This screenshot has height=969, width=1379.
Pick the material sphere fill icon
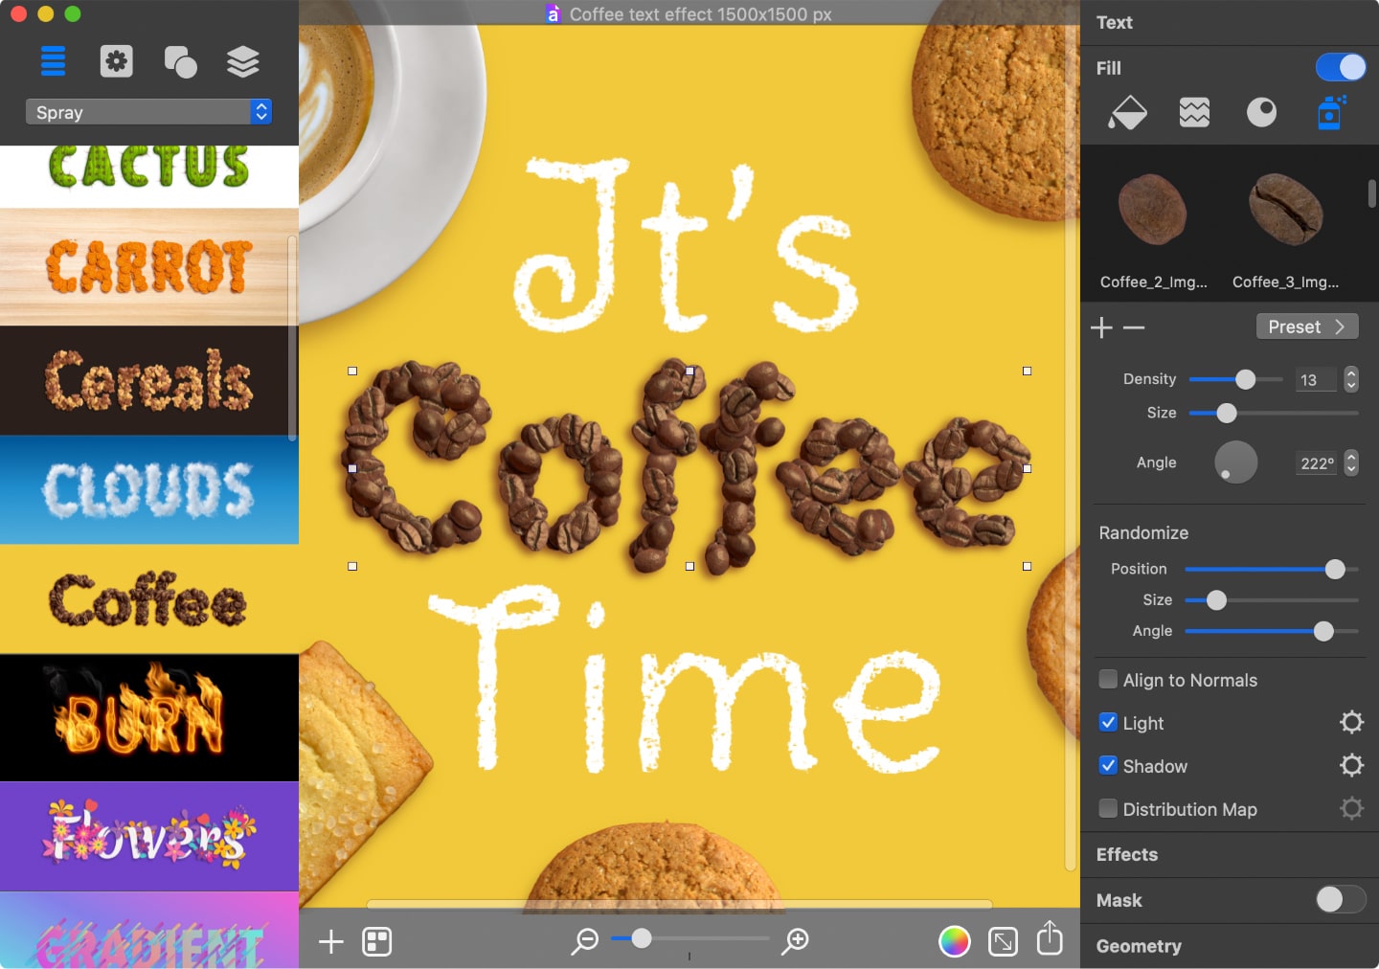1262,112
